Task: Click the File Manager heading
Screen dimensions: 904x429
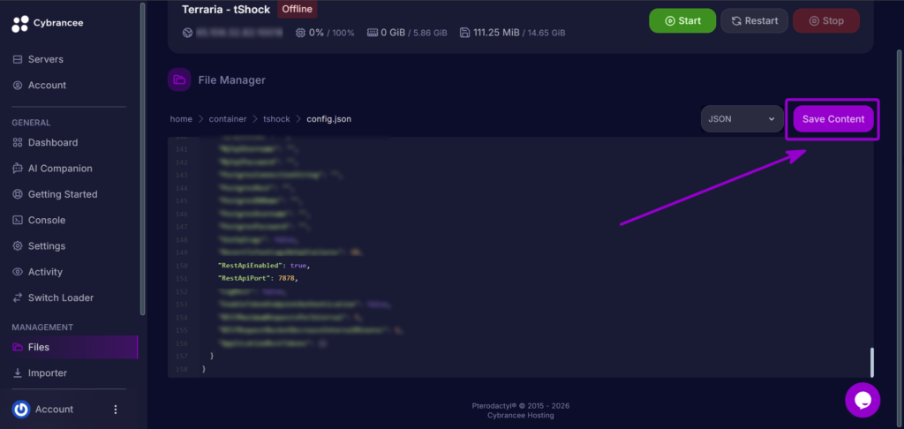Action: click(x=232, y=80)
